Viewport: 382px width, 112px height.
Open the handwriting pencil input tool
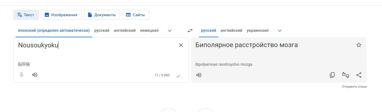pos(178,76)
